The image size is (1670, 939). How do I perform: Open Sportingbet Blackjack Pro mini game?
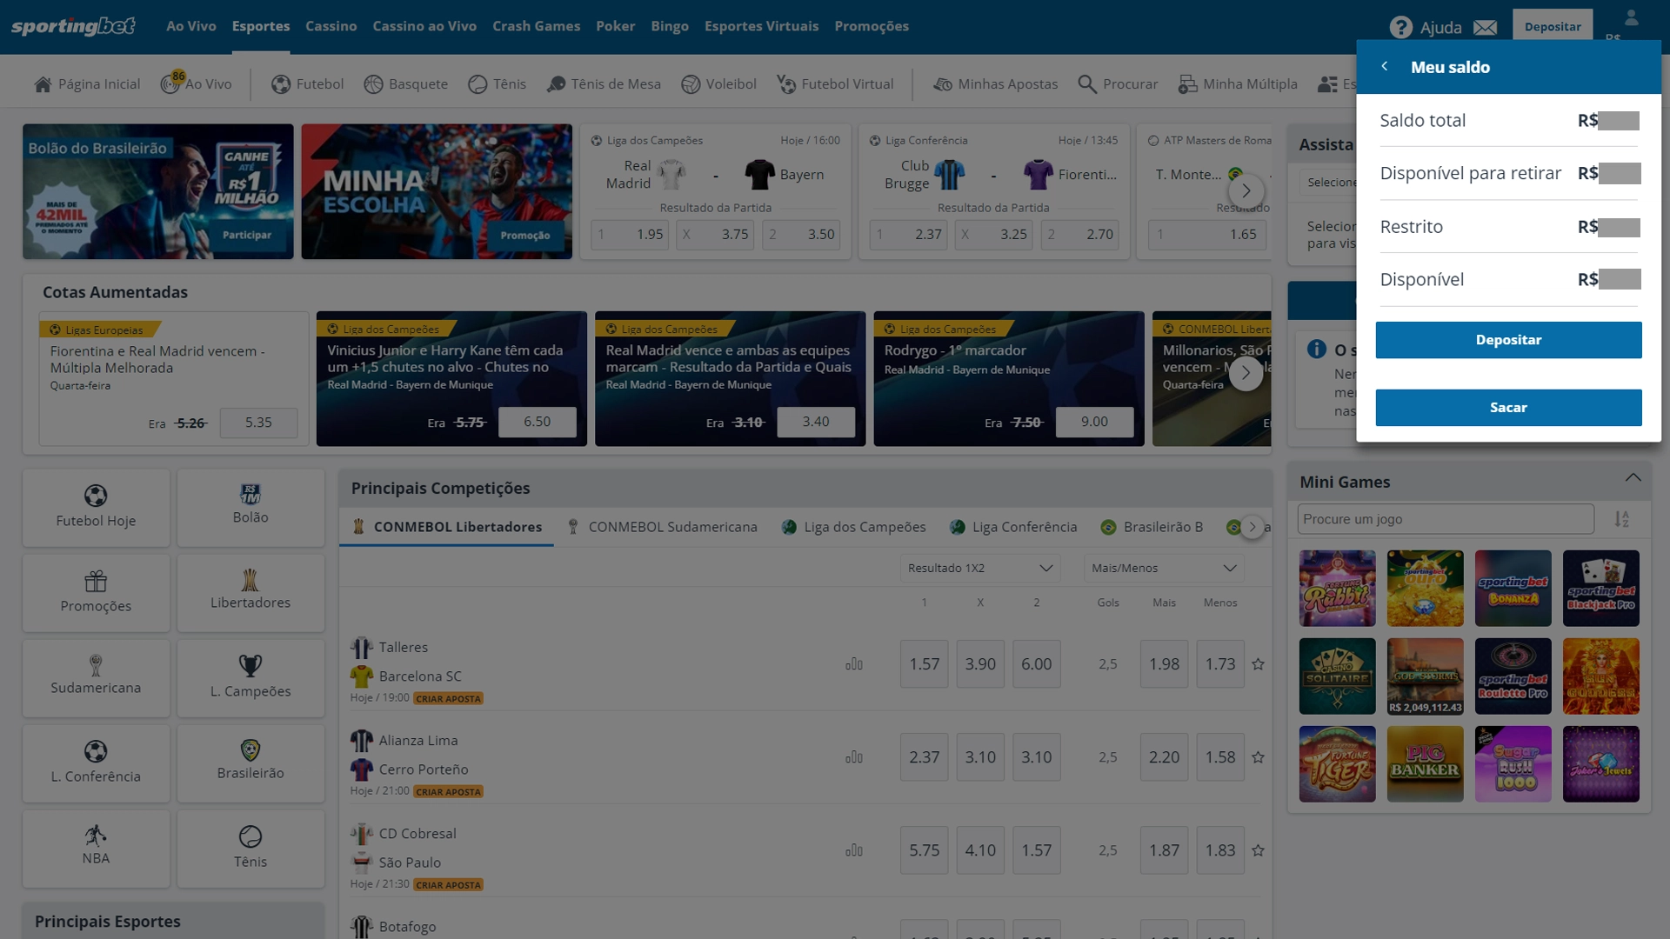[x=1600, y=589]
